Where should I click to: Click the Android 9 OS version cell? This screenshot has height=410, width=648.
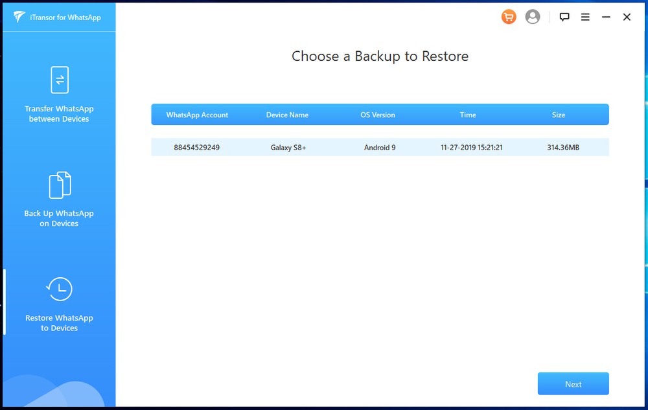[x=380, y=148]
